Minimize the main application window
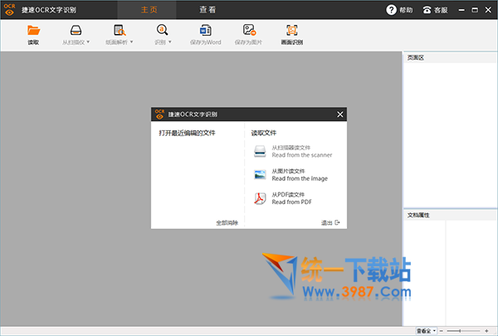This screenshot has width=498, height=336. [x=461, y=10]
